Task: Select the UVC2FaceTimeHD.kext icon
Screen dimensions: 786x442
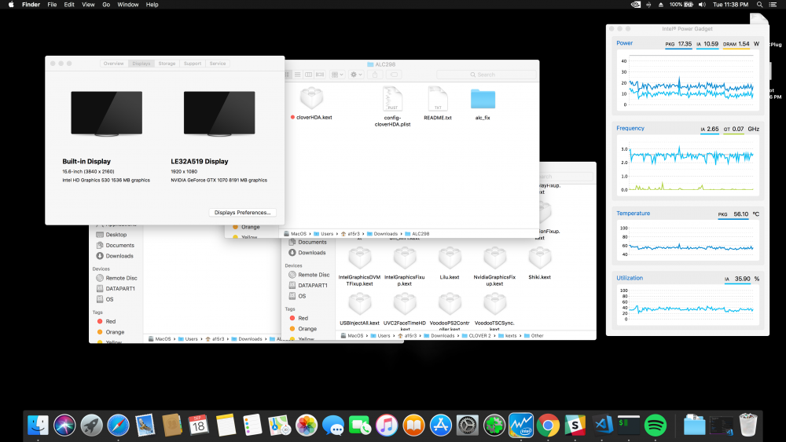Action: click(x=405, y=305)
